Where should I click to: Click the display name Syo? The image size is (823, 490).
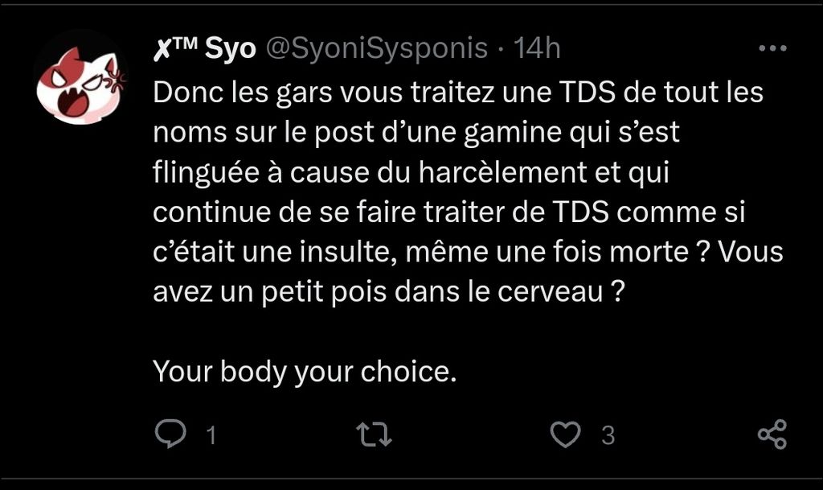(231, 49)
